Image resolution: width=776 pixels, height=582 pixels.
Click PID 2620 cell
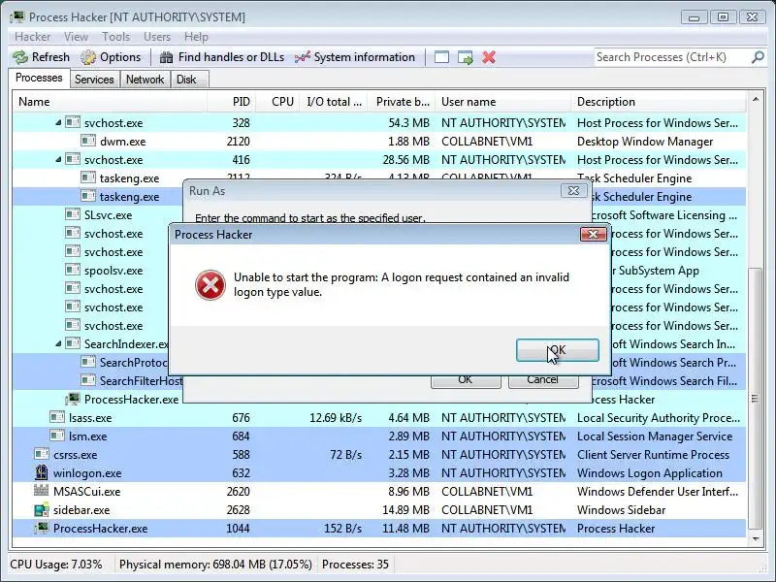[238, 492]
